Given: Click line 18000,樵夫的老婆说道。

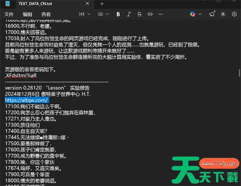Looking at the screenshot, I should tap(31, 181).
